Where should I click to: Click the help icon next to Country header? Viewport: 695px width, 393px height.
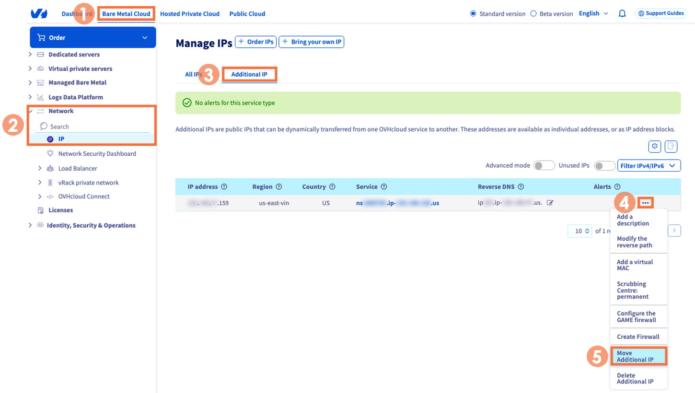[332, 187]
